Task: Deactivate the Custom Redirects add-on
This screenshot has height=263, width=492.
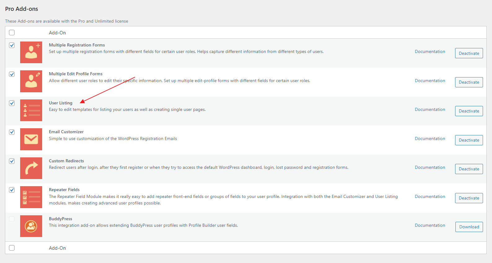Action: [x=469, y=169]
